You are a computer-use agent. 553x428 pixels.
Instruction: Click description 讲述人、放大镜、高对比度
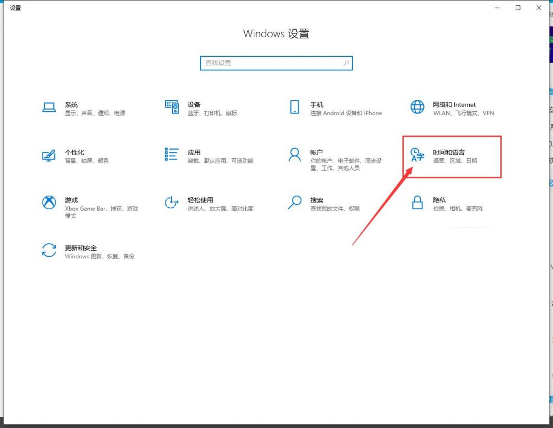[x=220, y=209]
